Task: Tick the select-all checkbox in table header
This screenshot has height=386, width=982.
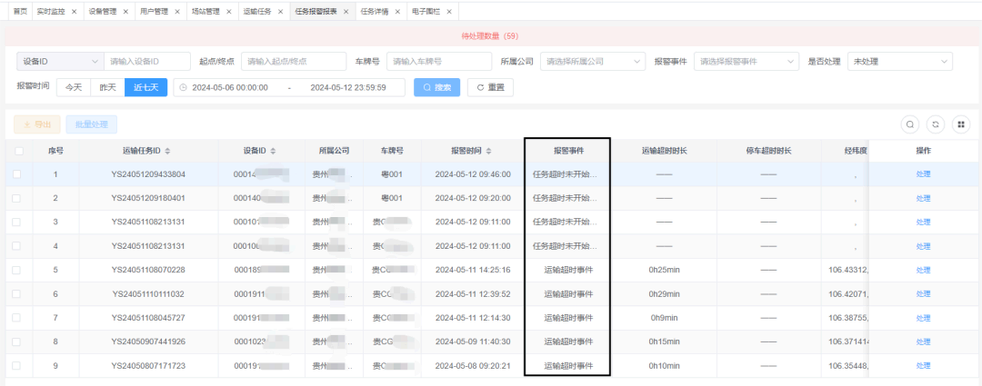Action: click(19, 151)
